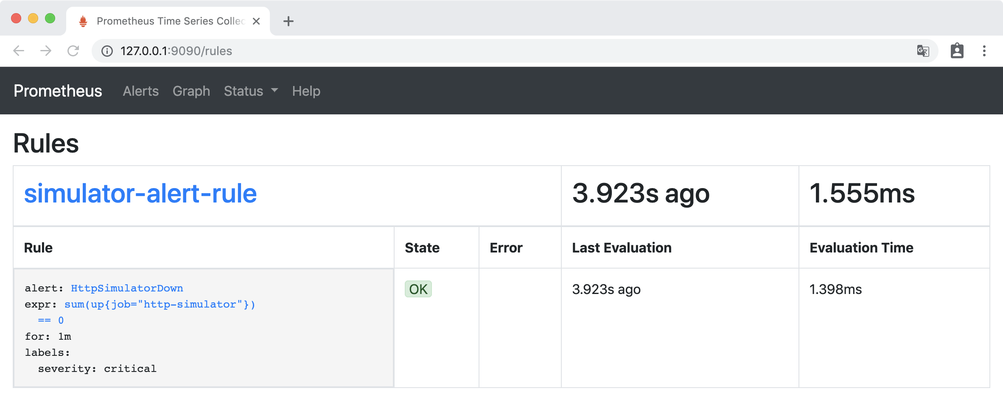Open the Alerts page

click(141, 91)
